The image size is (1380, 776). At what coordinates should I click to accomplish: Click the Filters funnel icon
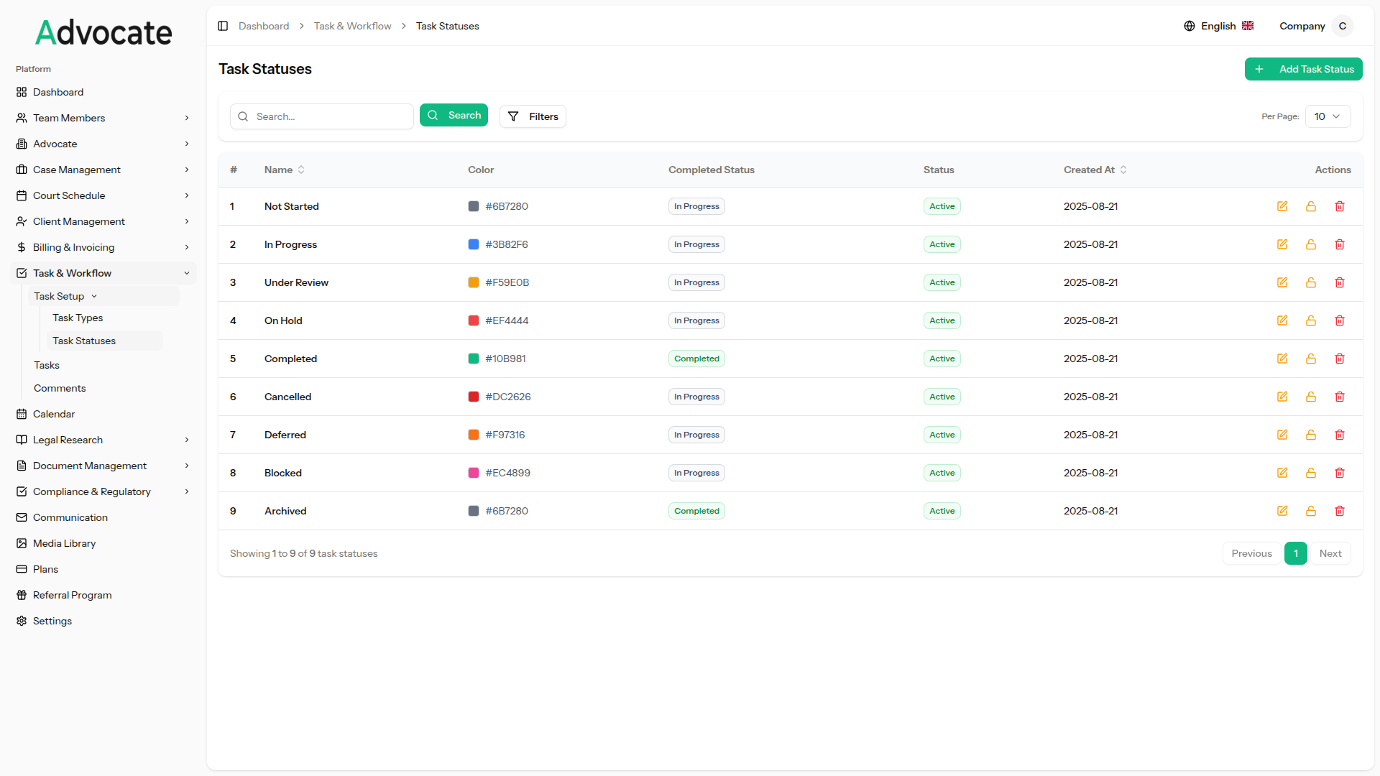pos(513,116)
